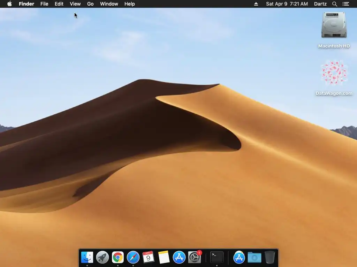This screenshot has width=357, height=267.
Task: Open the Edit menu
Action: (x=59, y=4)
